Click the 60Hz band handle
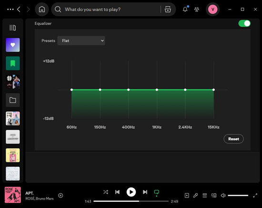 pos(71,90)
